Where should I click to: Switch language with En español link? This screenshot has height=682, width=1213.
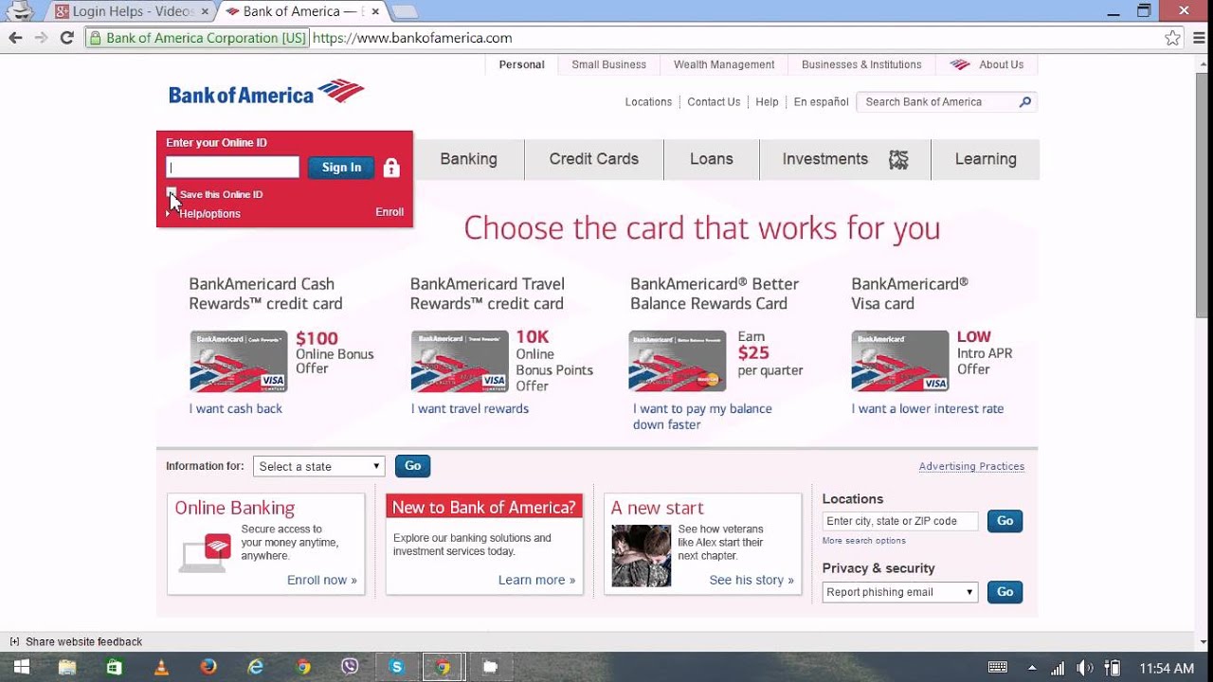click(821, 102)
